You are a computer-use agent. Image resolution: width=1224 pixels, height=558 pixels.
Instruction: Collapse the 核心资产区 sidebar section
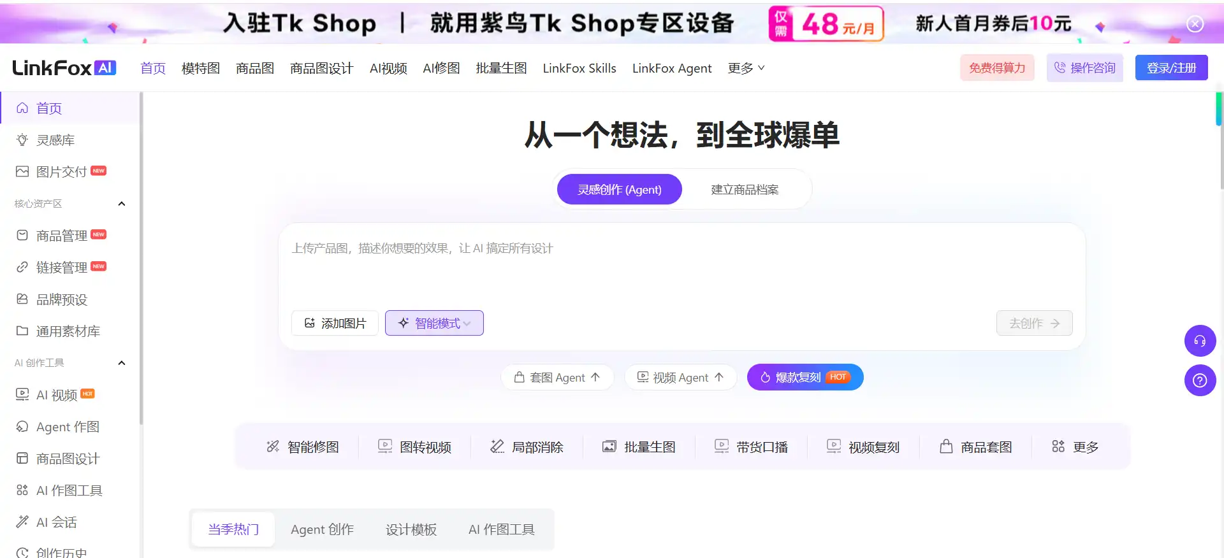tap(122, 204)
